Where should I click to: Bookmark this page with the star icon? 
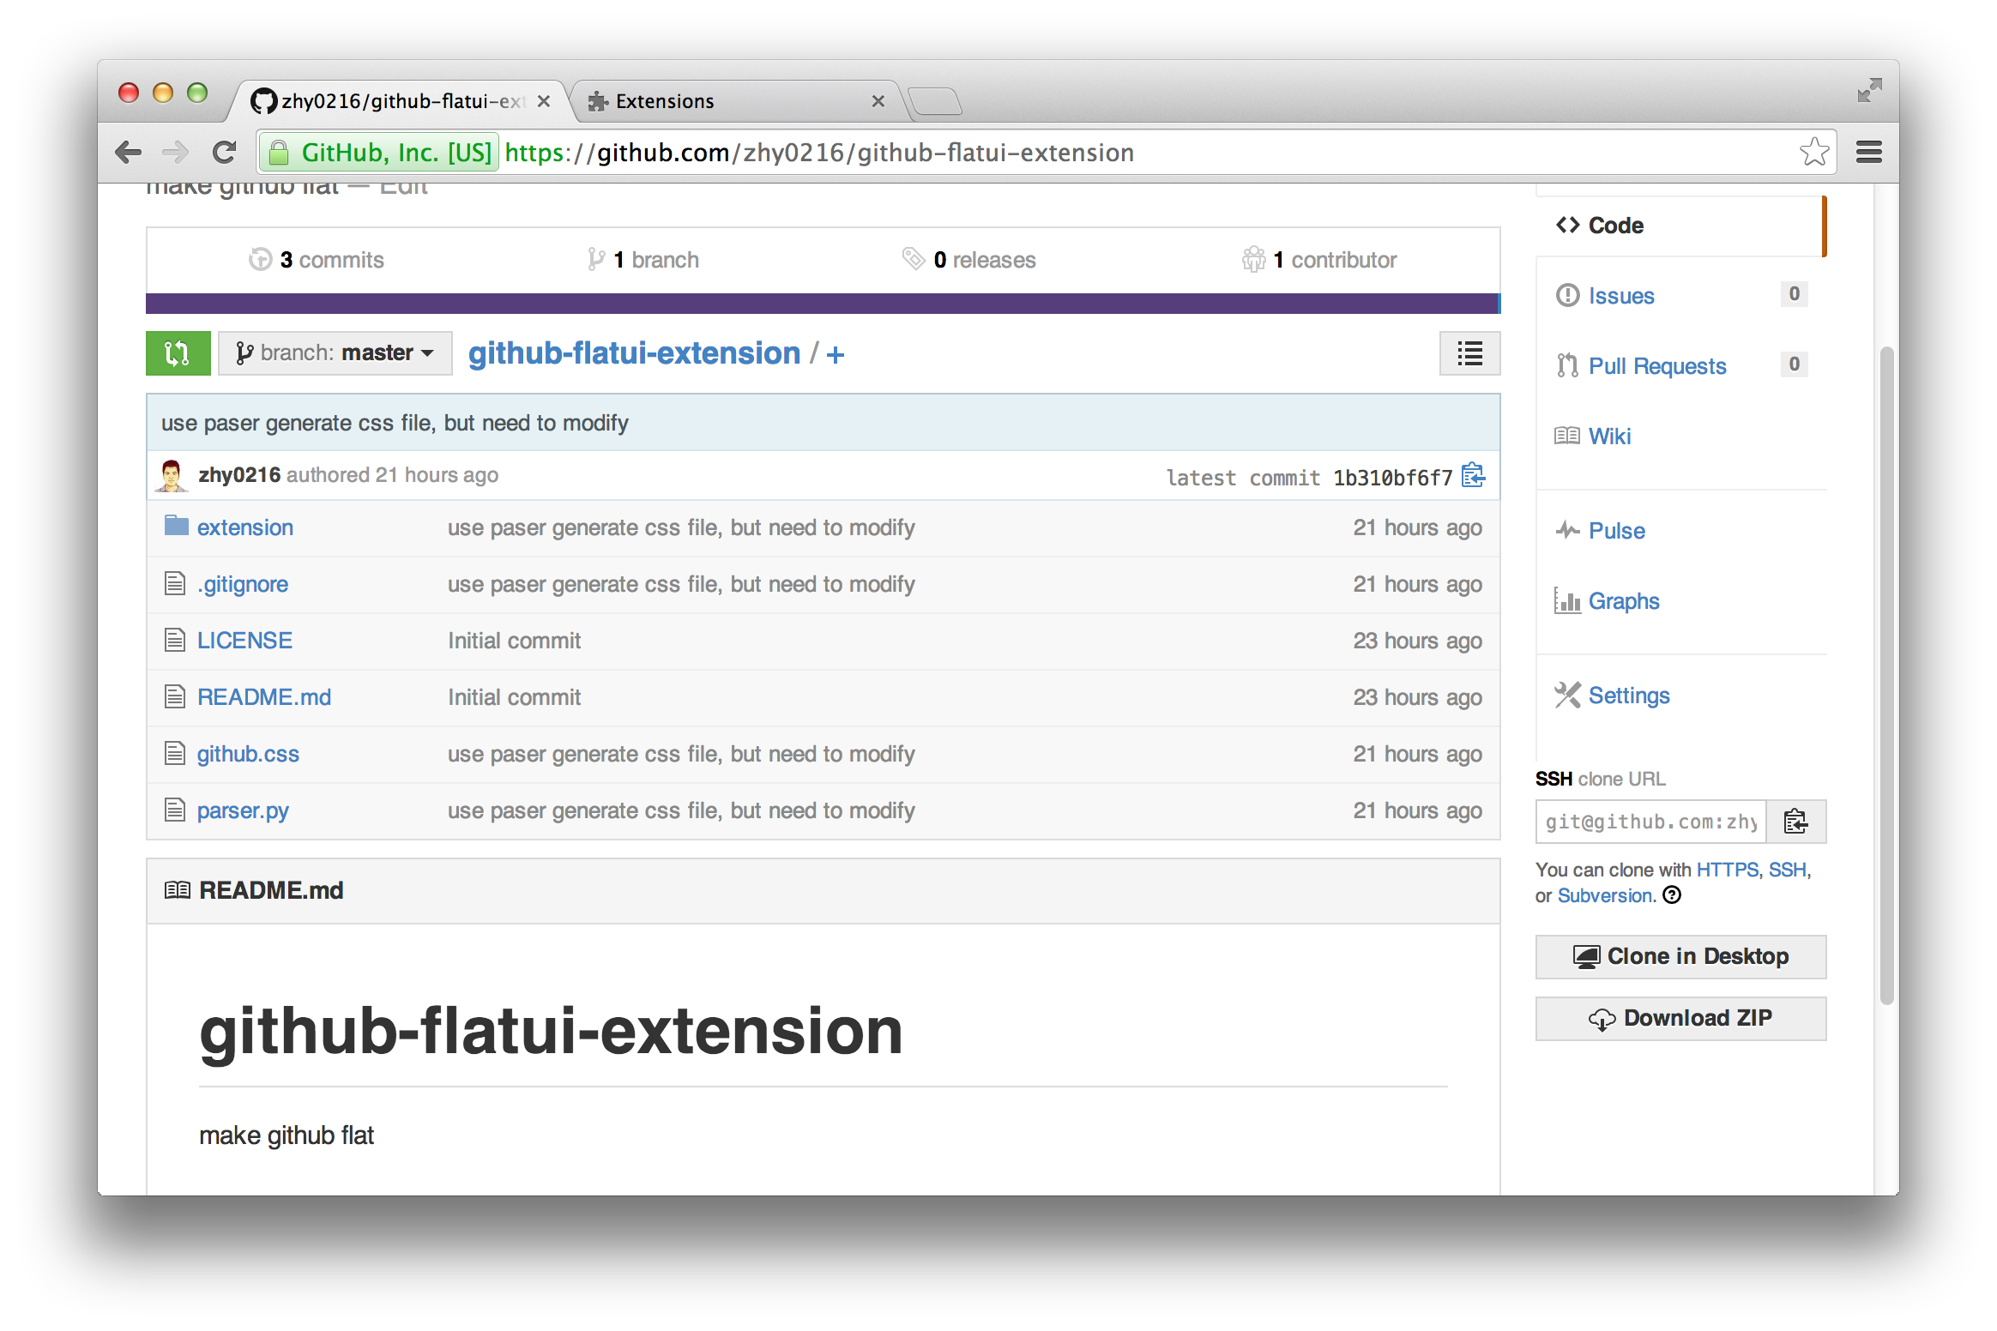tap(1813, 153)
